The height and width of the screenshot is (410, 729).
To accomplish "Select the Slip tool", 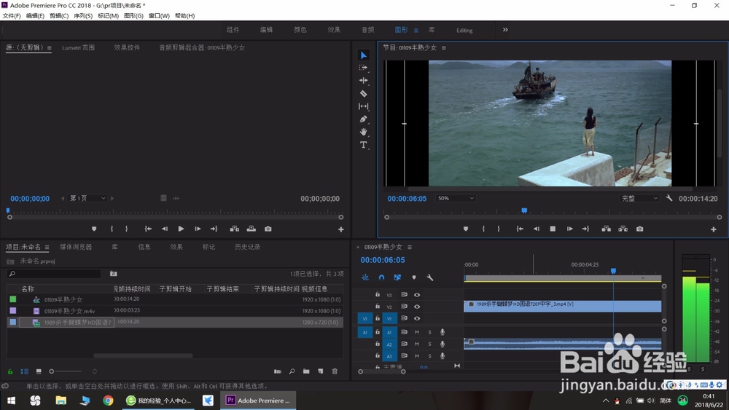I will coord(364,106).
